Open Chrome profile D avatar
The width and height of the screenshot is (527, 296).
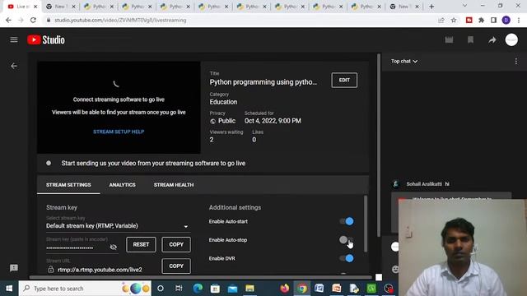506,20
